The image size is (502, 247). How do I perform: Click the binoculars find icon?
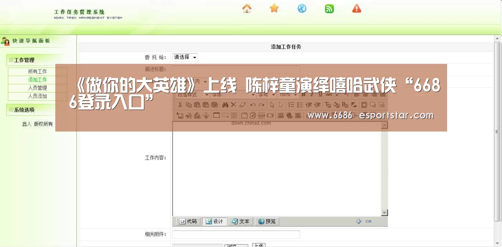pos(225,105)
